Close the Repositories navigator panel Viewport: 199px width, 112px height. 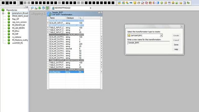[27, 7]
